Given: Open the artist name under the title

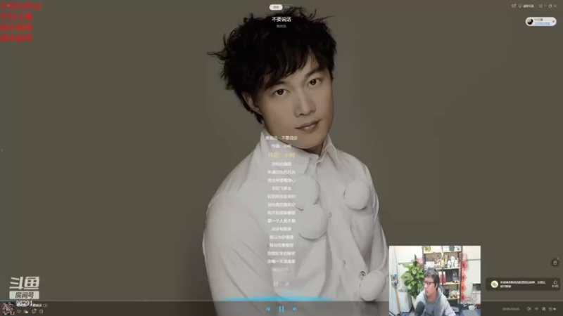Looking at the screenshot, I should click(281, 26).
